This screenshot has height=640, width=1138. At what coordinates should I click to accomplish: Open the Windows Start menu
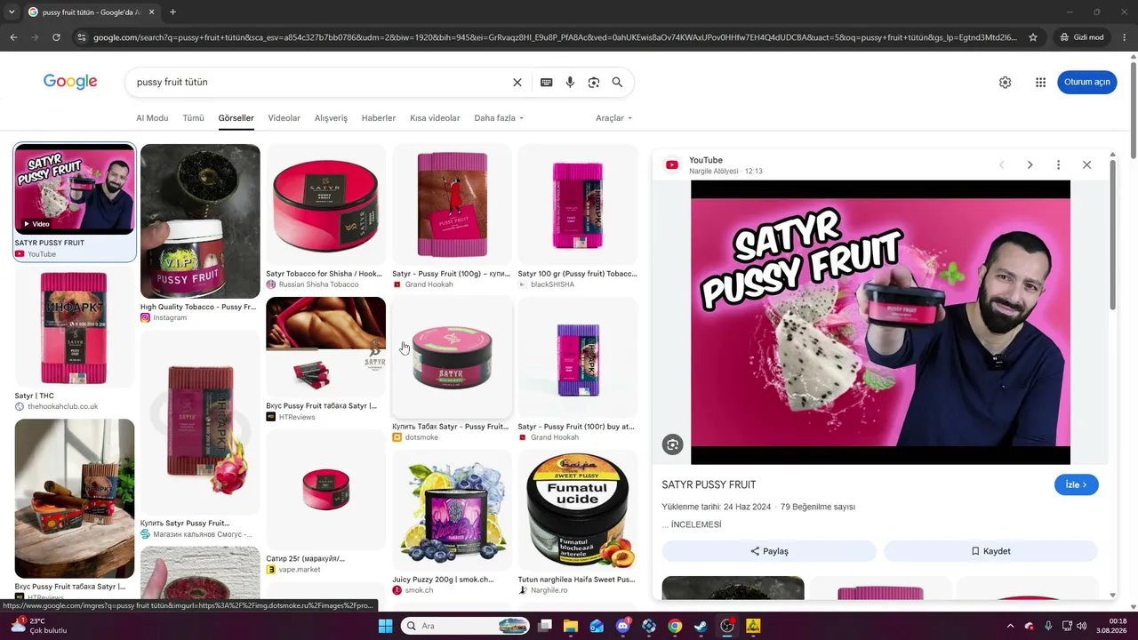[x=385, y=626]
